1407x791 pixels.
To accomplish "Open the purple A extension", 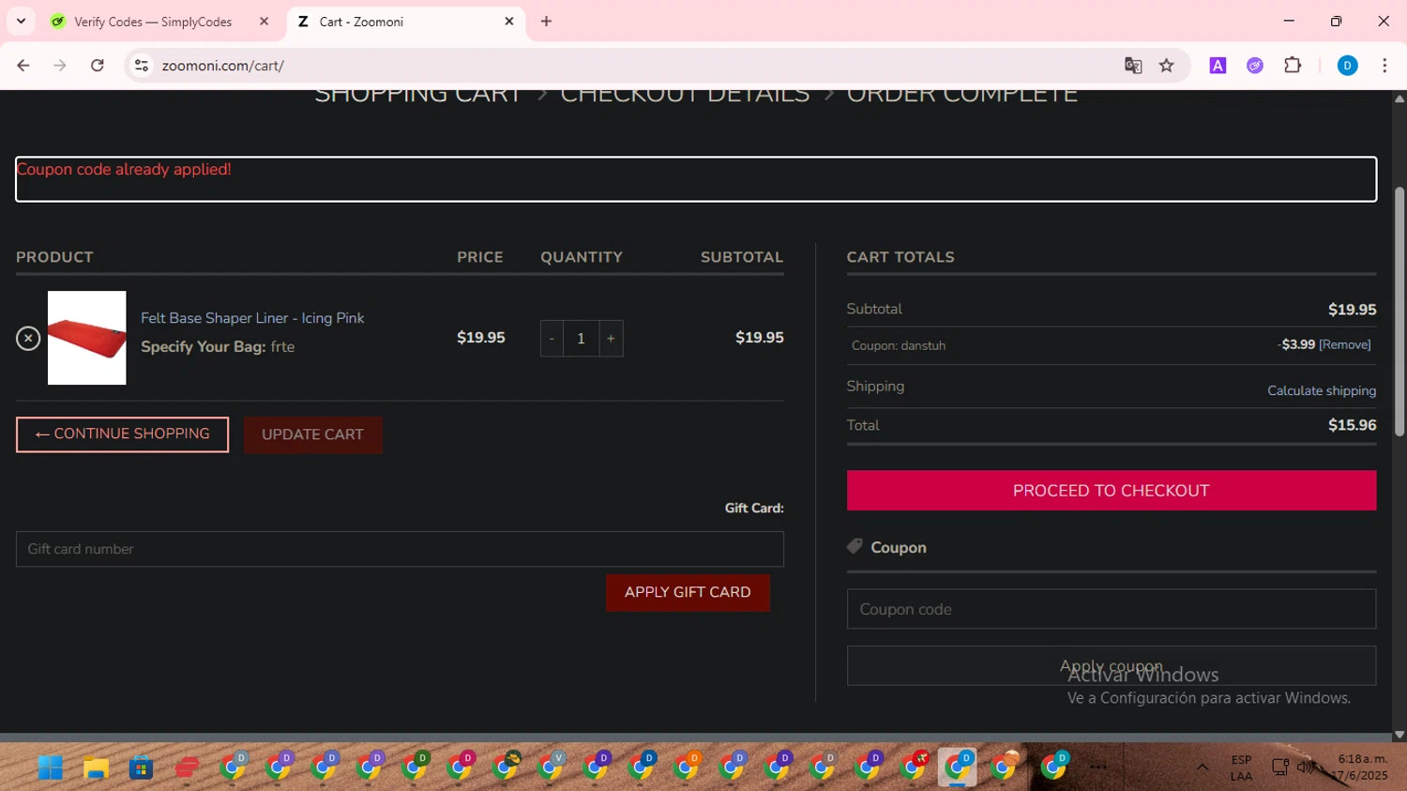I will tap(1218, 66).
